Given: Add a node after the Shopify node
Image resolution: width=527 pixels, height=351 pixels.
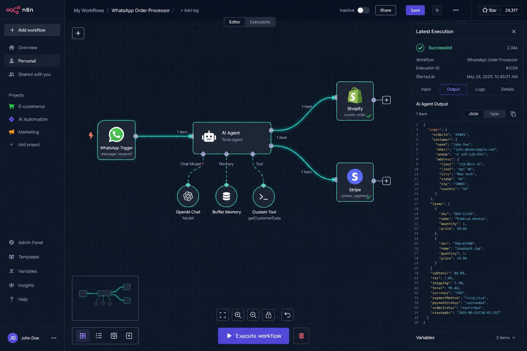Looking at the screenshot, I should pyautogui.click(x=386, y=100).
